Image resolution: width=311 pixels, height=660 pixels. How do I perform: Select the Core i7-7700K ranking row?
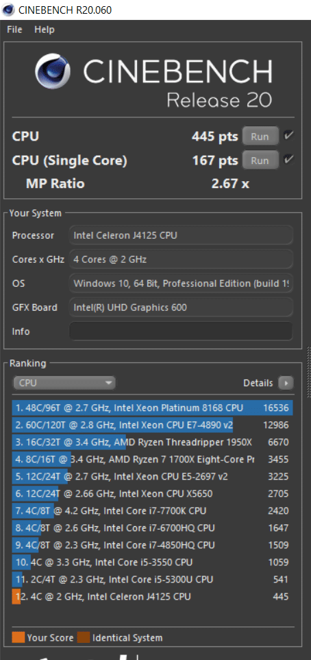152,511
